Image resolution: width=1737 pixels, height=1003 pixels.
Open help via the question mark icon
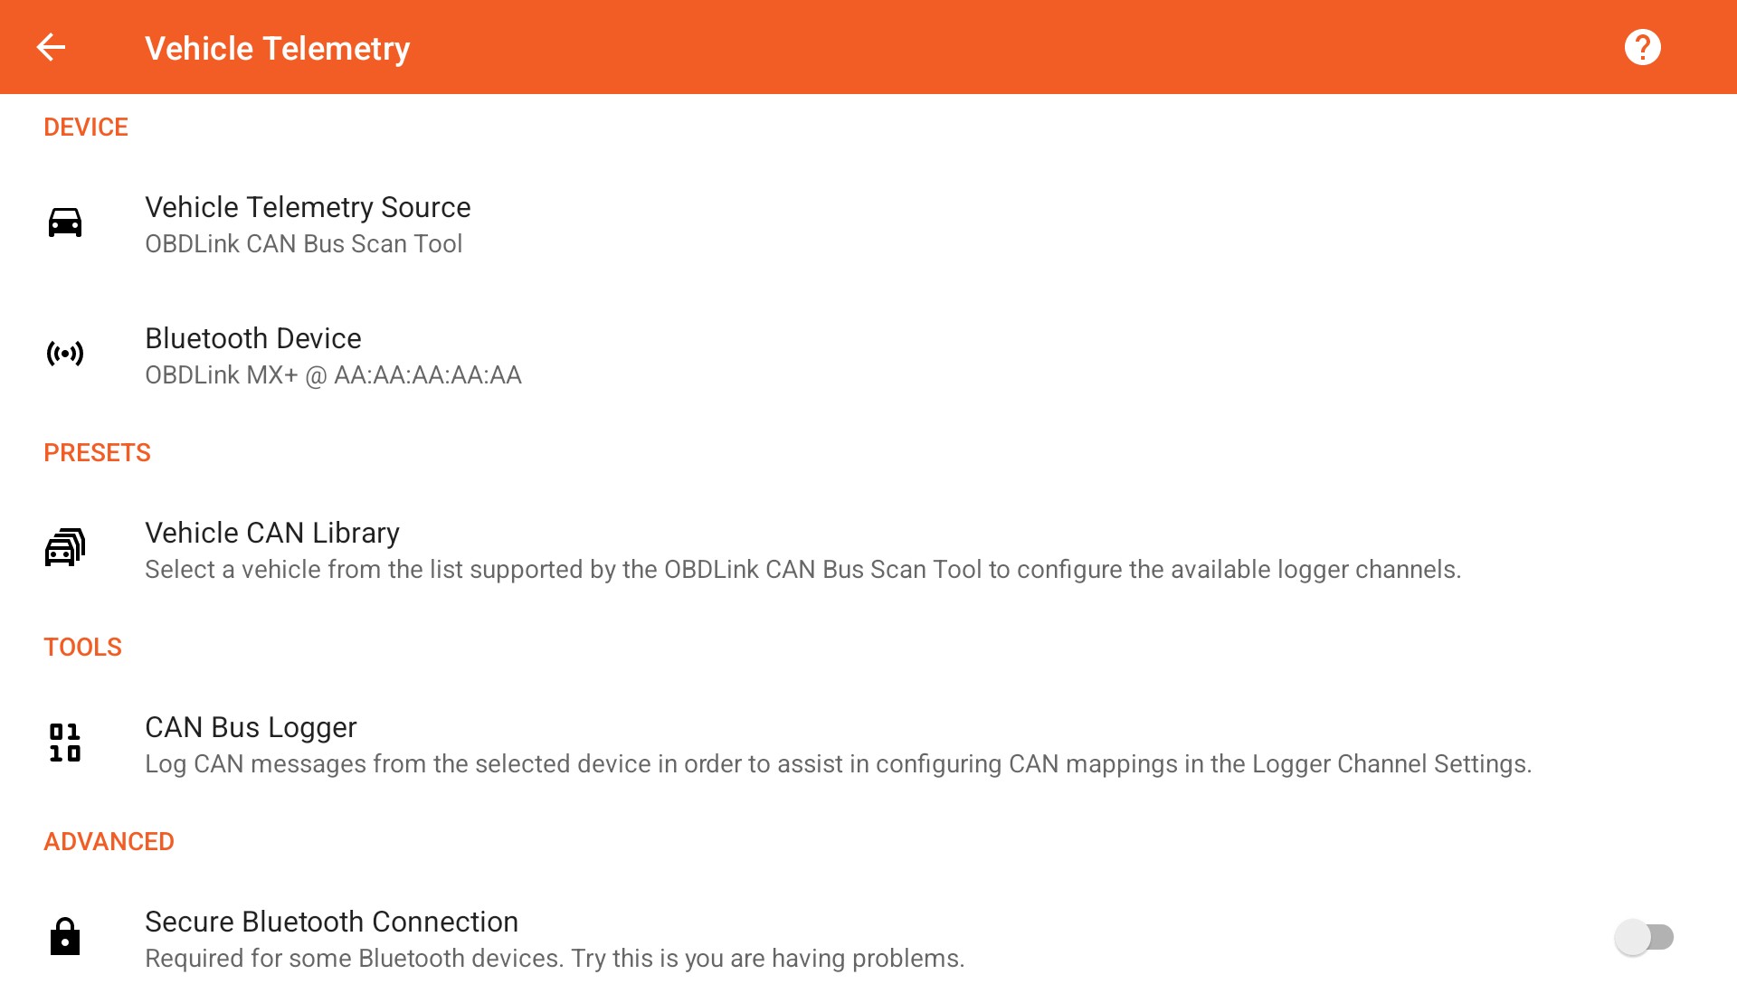tap(1642, 47)
